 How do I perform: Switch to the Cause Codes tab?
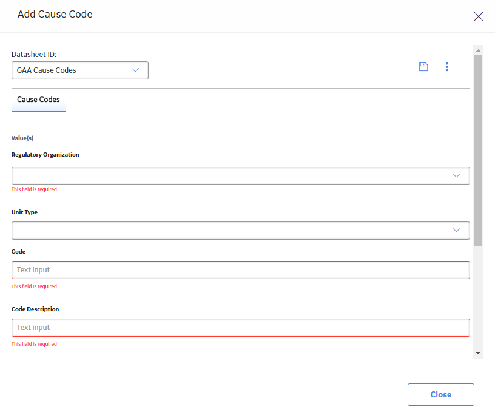point(38,100)
